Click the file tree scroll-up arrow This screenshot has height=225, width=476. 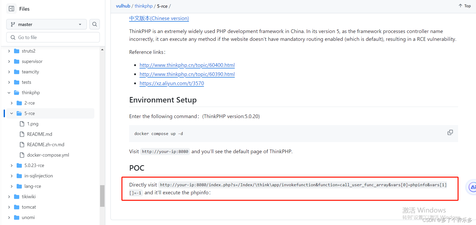[102, 50]
